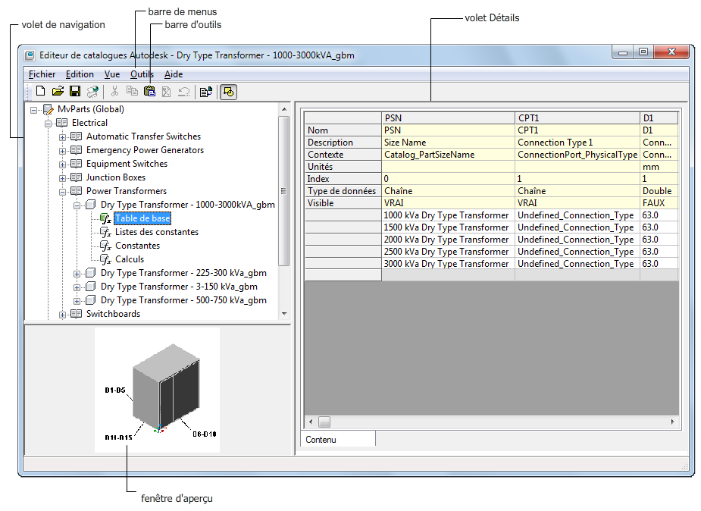This screenshot has width=701, height=511.
Task: Click the Table de base fx icon
Action: click(105, 218)
